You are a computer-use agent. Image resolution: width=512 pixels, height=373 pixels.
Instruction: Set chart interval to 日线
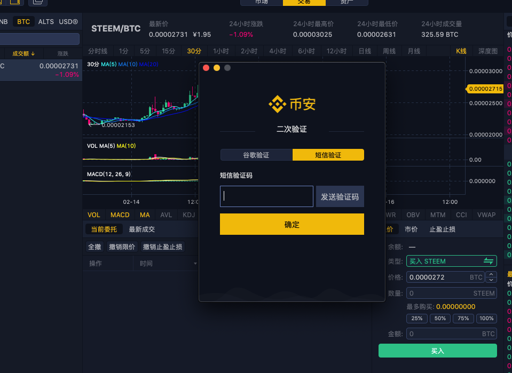pyautogui.click(x=365, y=51)
